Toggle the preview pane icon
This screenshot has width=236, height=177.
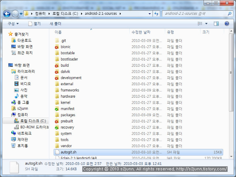click(x=216, y=24)
